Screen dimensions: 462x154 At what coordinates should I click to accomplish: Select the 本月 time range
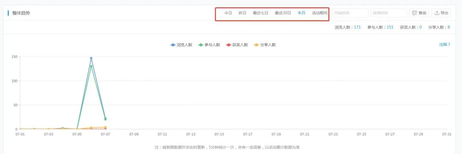(x=302, y=13)
